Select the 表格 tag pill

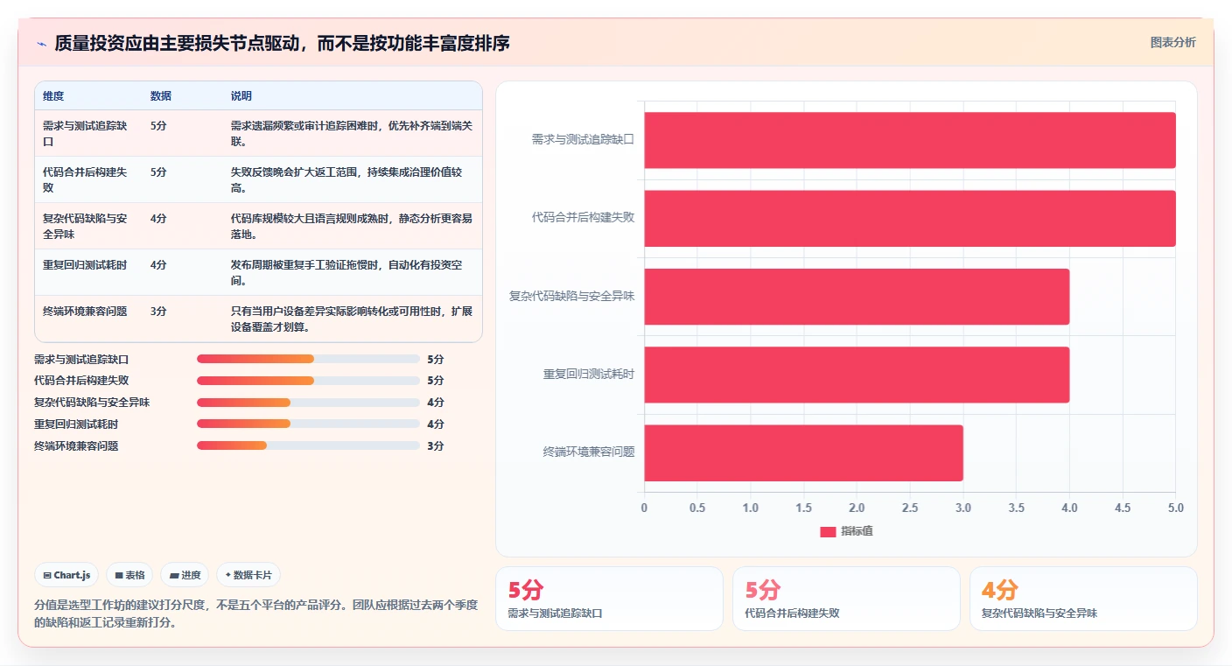[x=129, y=575]
